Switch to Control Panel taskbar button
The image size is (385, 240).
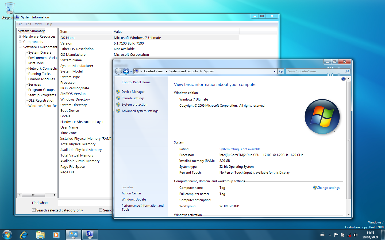(73, 235)
